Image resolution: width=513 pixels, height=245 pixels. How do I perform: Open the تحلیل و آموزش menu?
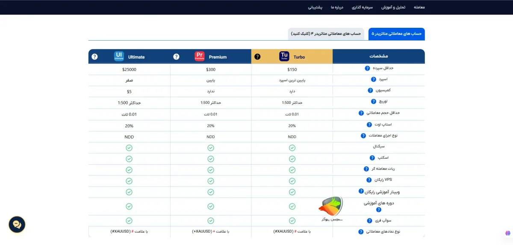(393, 7)
